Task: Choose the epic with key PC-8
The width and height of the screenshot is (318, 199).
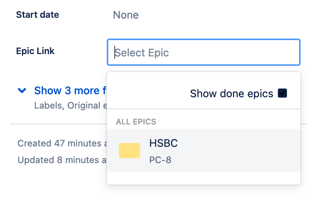Action: click(x=160, y=160)
